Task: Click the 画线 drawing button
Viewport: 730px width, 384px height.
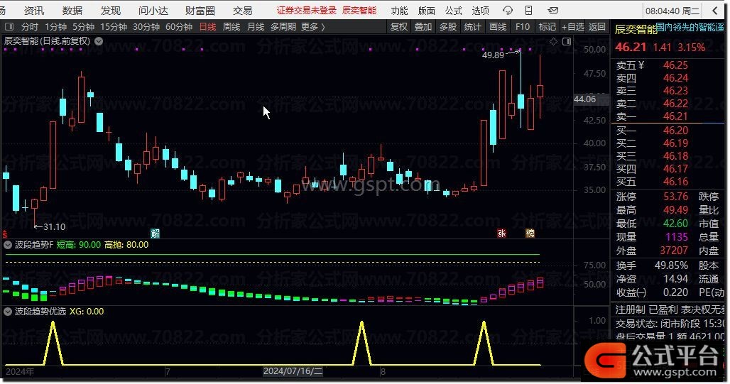Action: [498, 27]
